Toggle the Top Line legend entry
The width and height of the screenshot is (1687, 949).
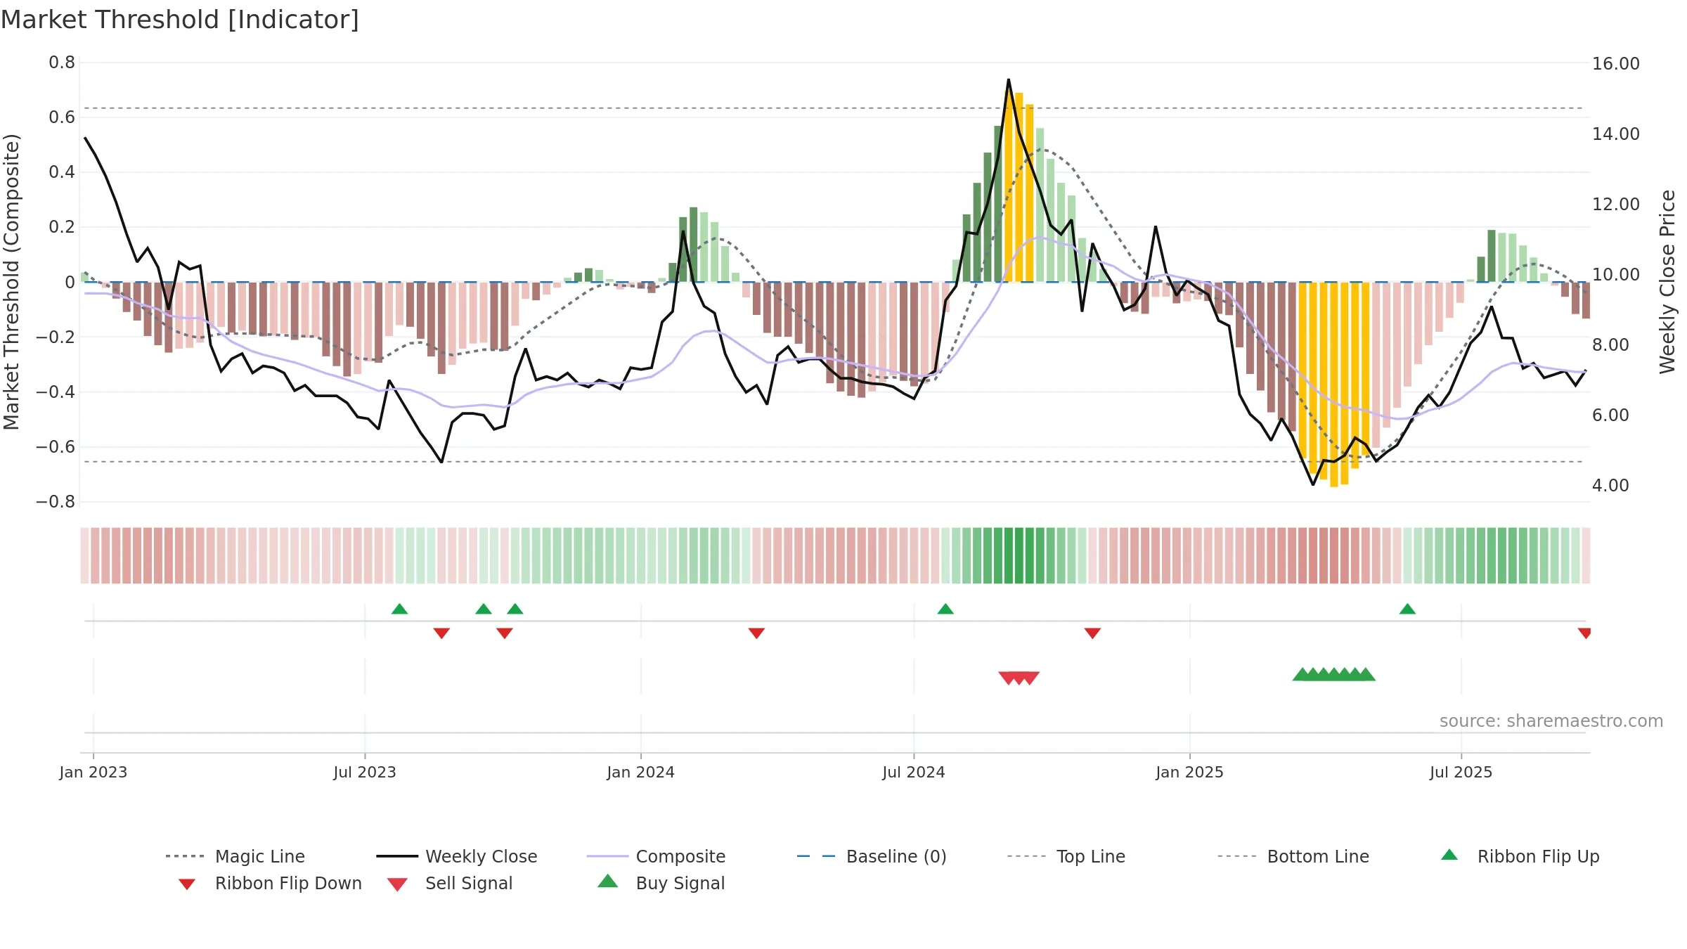[x=1066, y=856]
